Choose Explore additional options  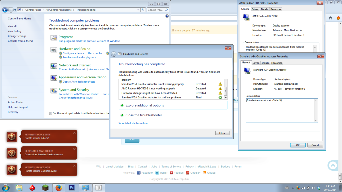[x=173, y=105]
